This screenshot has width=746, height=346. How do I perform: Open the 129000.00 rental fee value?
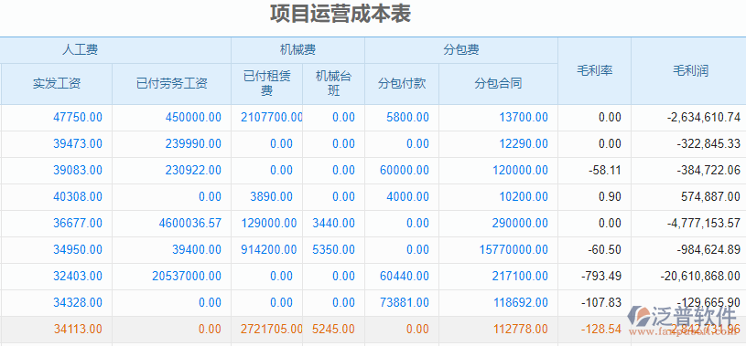[269, 223]
